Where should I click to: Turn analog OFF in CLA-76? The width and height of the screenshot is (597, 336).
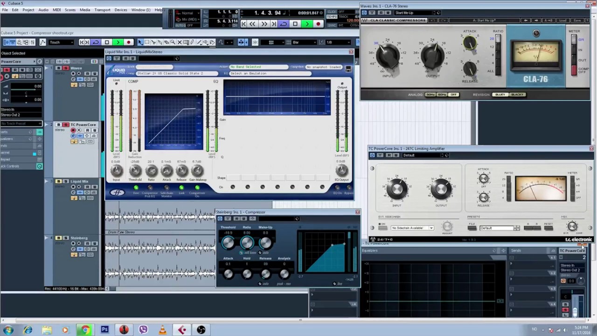tap(453, 95)
